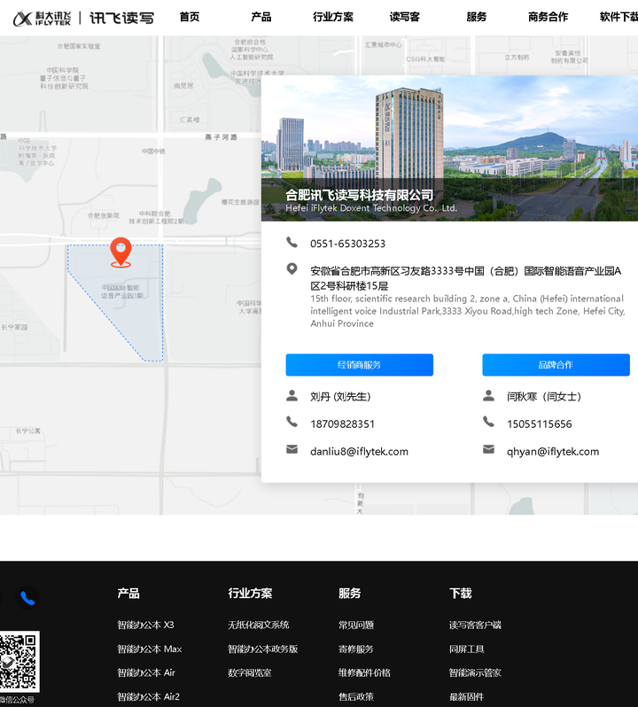Click the email qhyan@iflytek.com
This screenshot has width=638, height=707.
point(553,451)
